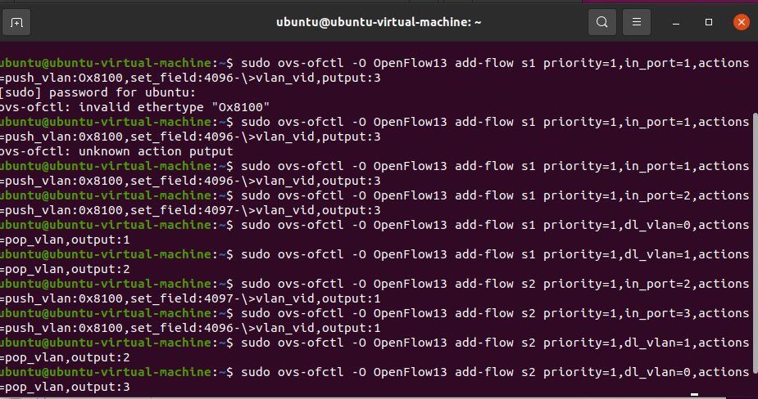Click the s2 command with in_port=3
The height and width of the screenshot is (399, 758).
pos(496,313)
